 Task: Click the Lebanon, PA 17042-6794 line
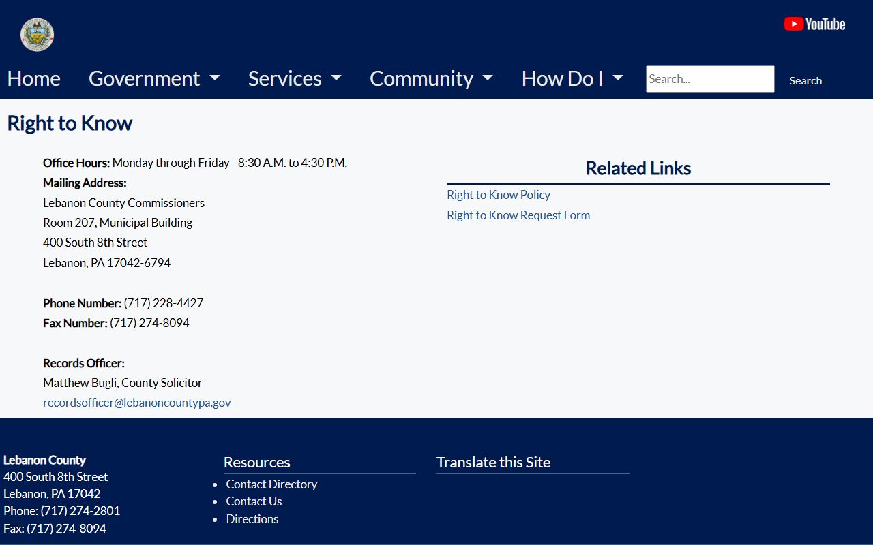tap(106, 263)
